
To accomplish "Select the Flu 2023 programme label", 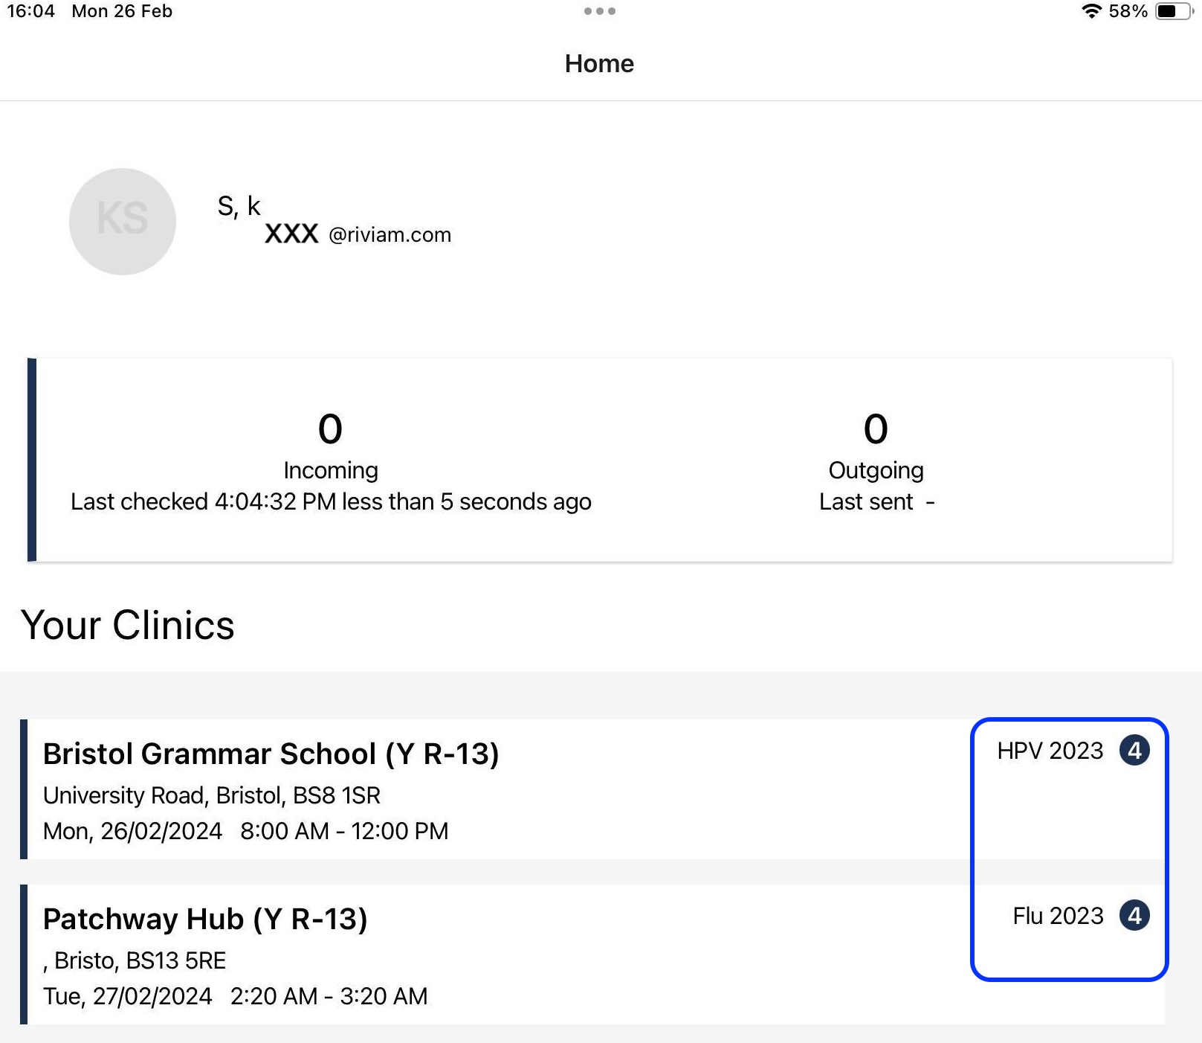I will (1058, 916).
